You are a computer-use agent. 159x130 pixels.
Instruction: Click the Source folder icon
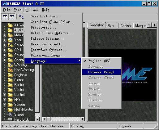pos(10,45)
